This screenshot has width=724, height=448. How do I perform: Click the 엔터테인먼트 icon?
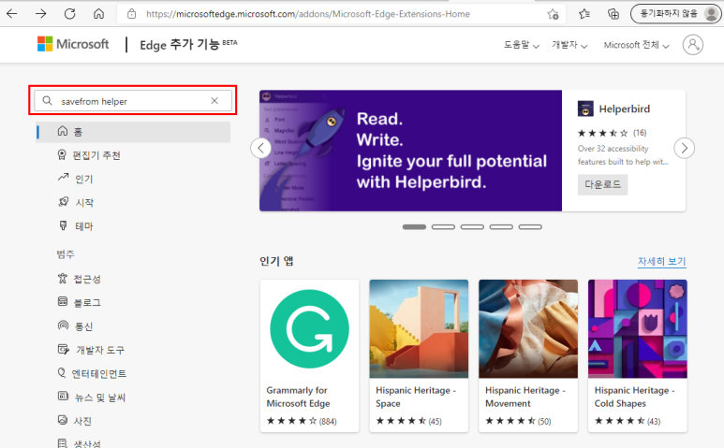[x=62, y=372]
